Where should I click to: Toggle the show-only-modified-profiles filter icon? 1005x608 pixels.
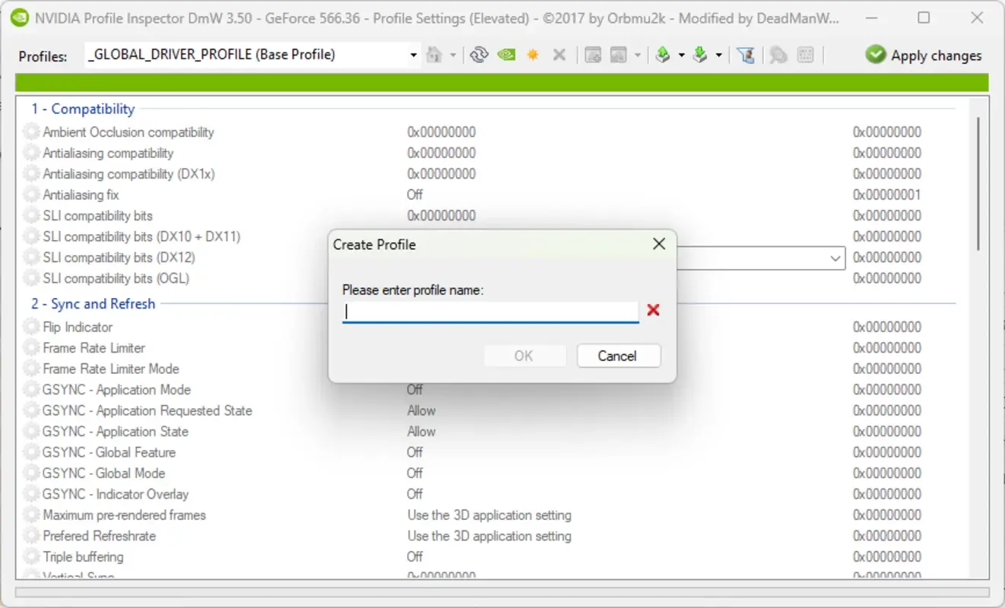tap(744, 55)
